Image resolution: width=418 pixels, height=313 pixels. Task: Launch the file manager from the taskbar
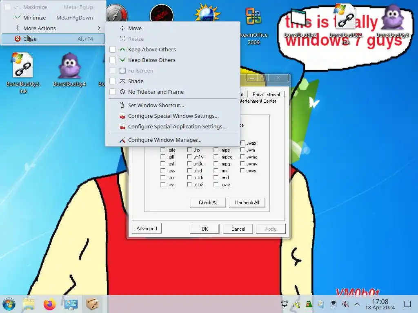pos(29,304)
